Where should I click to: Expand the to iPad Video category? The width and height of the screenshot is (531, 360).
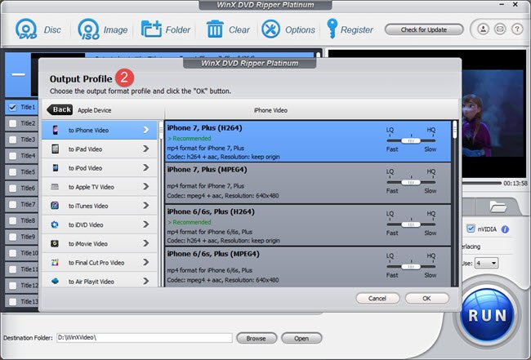(99, 149)
